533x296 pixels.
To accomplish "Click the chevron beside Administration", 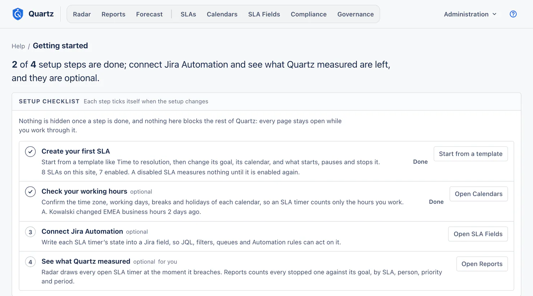I will (494, 14).
